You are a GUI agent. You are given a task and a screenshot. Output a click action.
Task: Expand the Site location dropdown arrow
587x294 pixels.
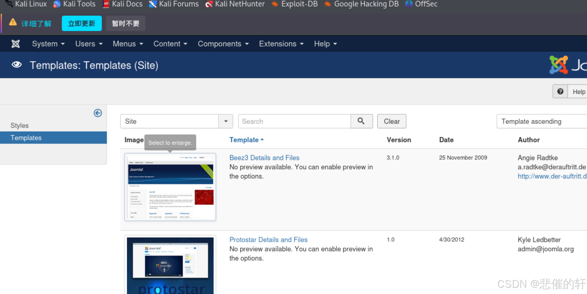pos(226,121)
